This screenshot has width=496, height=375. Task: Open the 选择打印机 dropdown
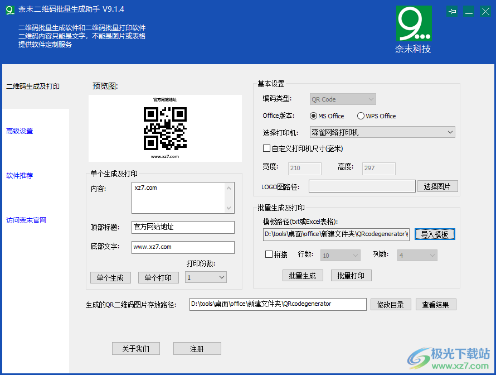click(382, 132)
